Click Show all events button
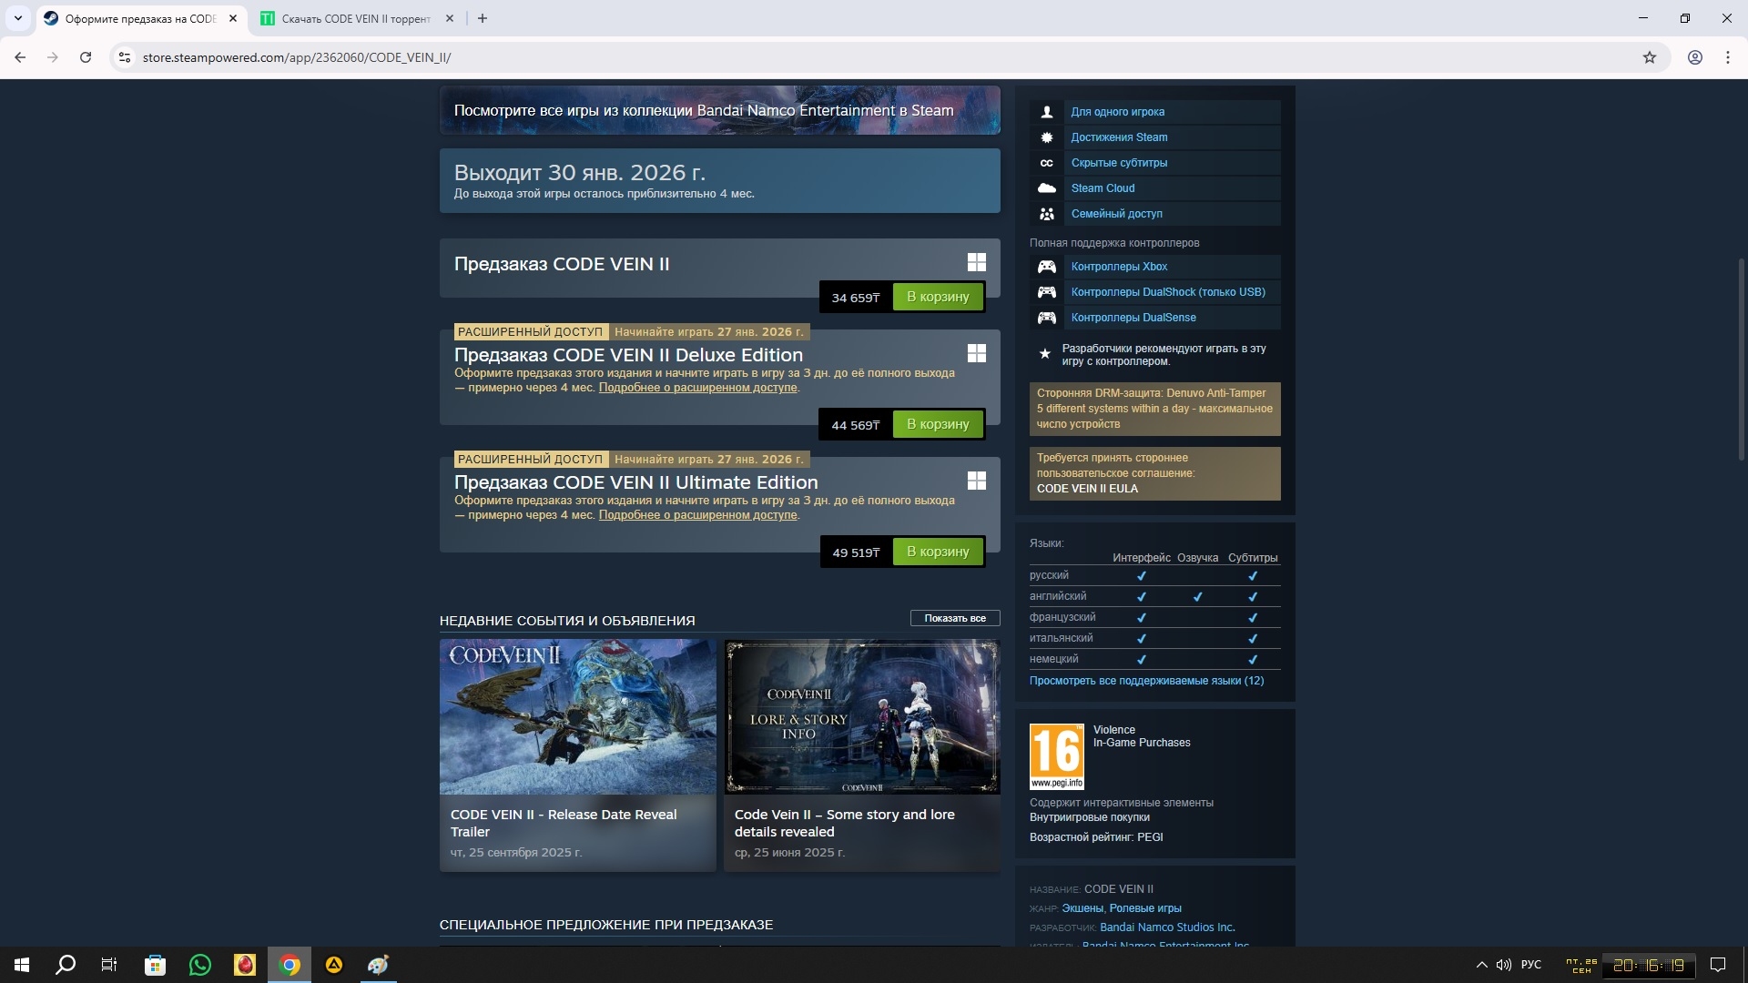This screenshot has height=983, width=1748. (x=954, y=618)
